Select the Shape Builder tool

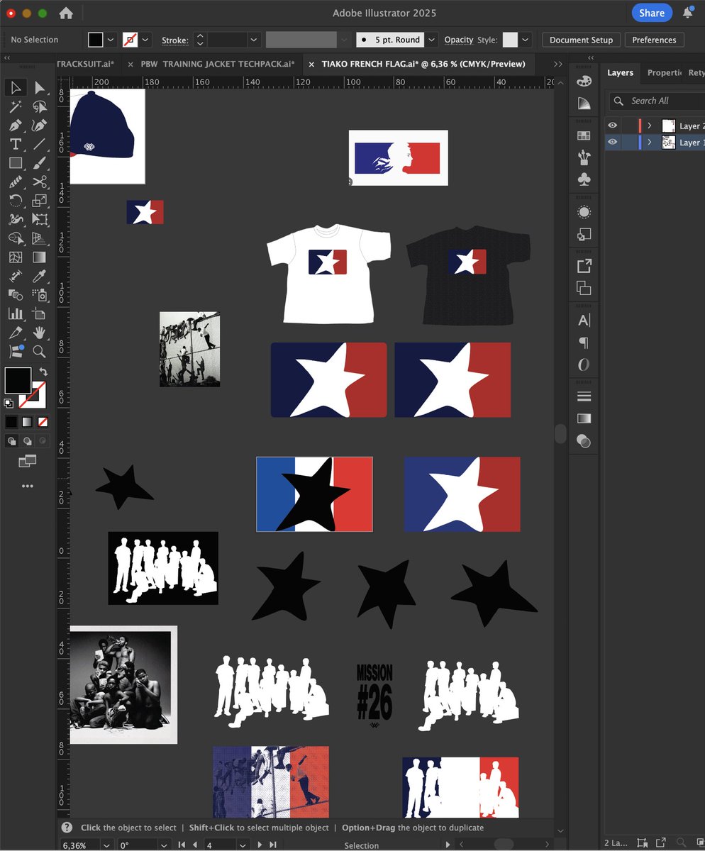coord(15,238)
